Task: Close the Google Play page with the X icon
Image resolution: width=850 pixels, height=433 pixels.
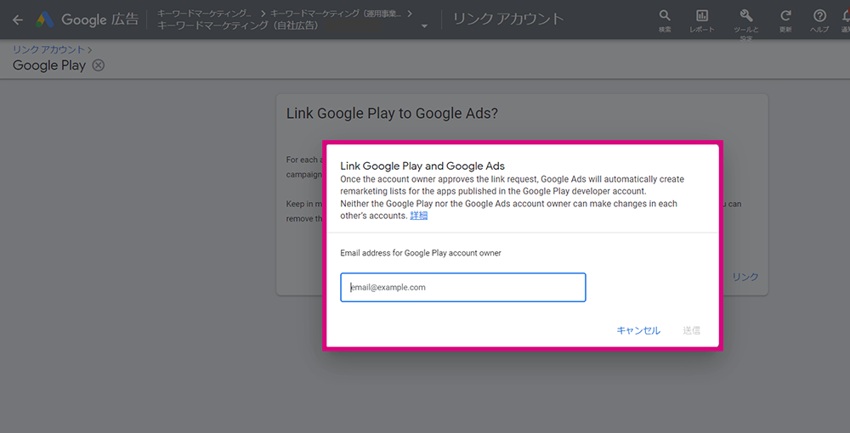Action: [98, 65]
